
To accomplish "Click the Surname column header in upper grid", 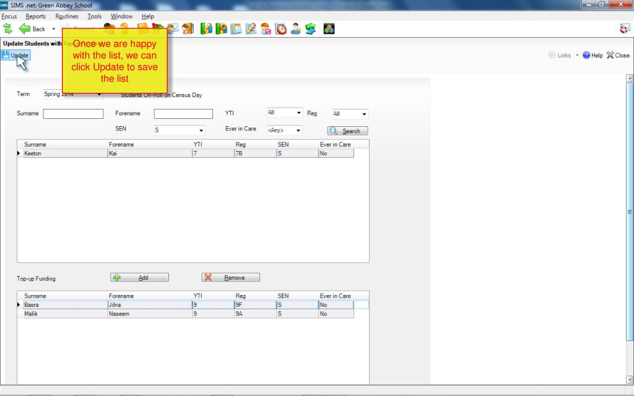I will pyautogui.click(x=65, y=145).
